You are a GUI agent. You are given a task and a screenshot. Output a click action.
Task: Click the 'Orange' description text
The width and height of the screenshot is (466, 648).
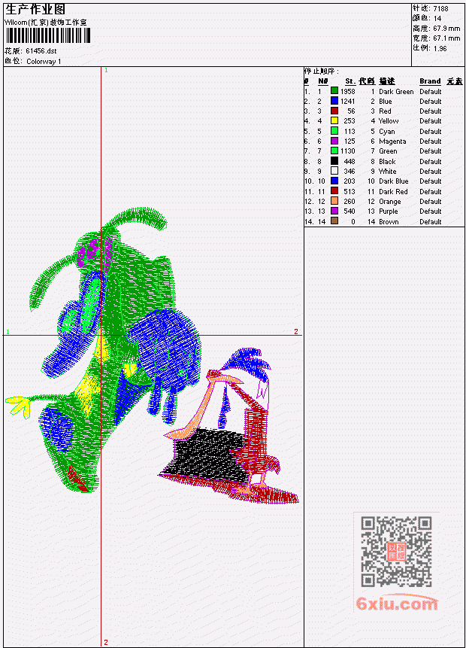(389, 202)
